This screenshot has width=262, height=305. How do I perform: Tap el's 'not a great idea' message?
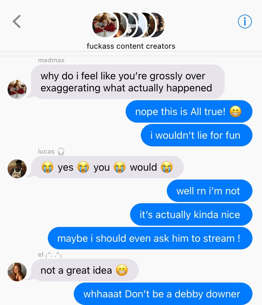pos(85,270)
